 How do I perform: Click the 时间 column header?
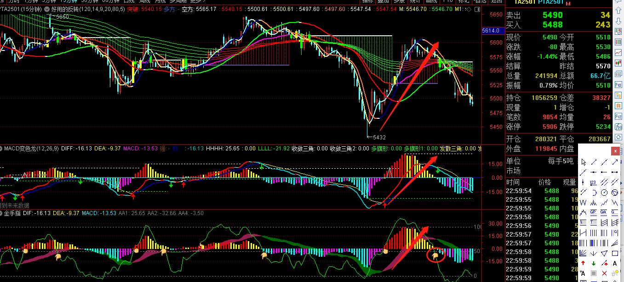[x=513, y=182]
